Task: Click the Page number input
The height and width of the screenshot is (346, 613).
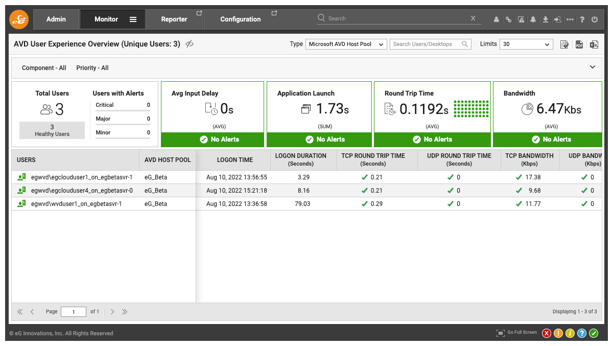Action: tap(74, 312)
